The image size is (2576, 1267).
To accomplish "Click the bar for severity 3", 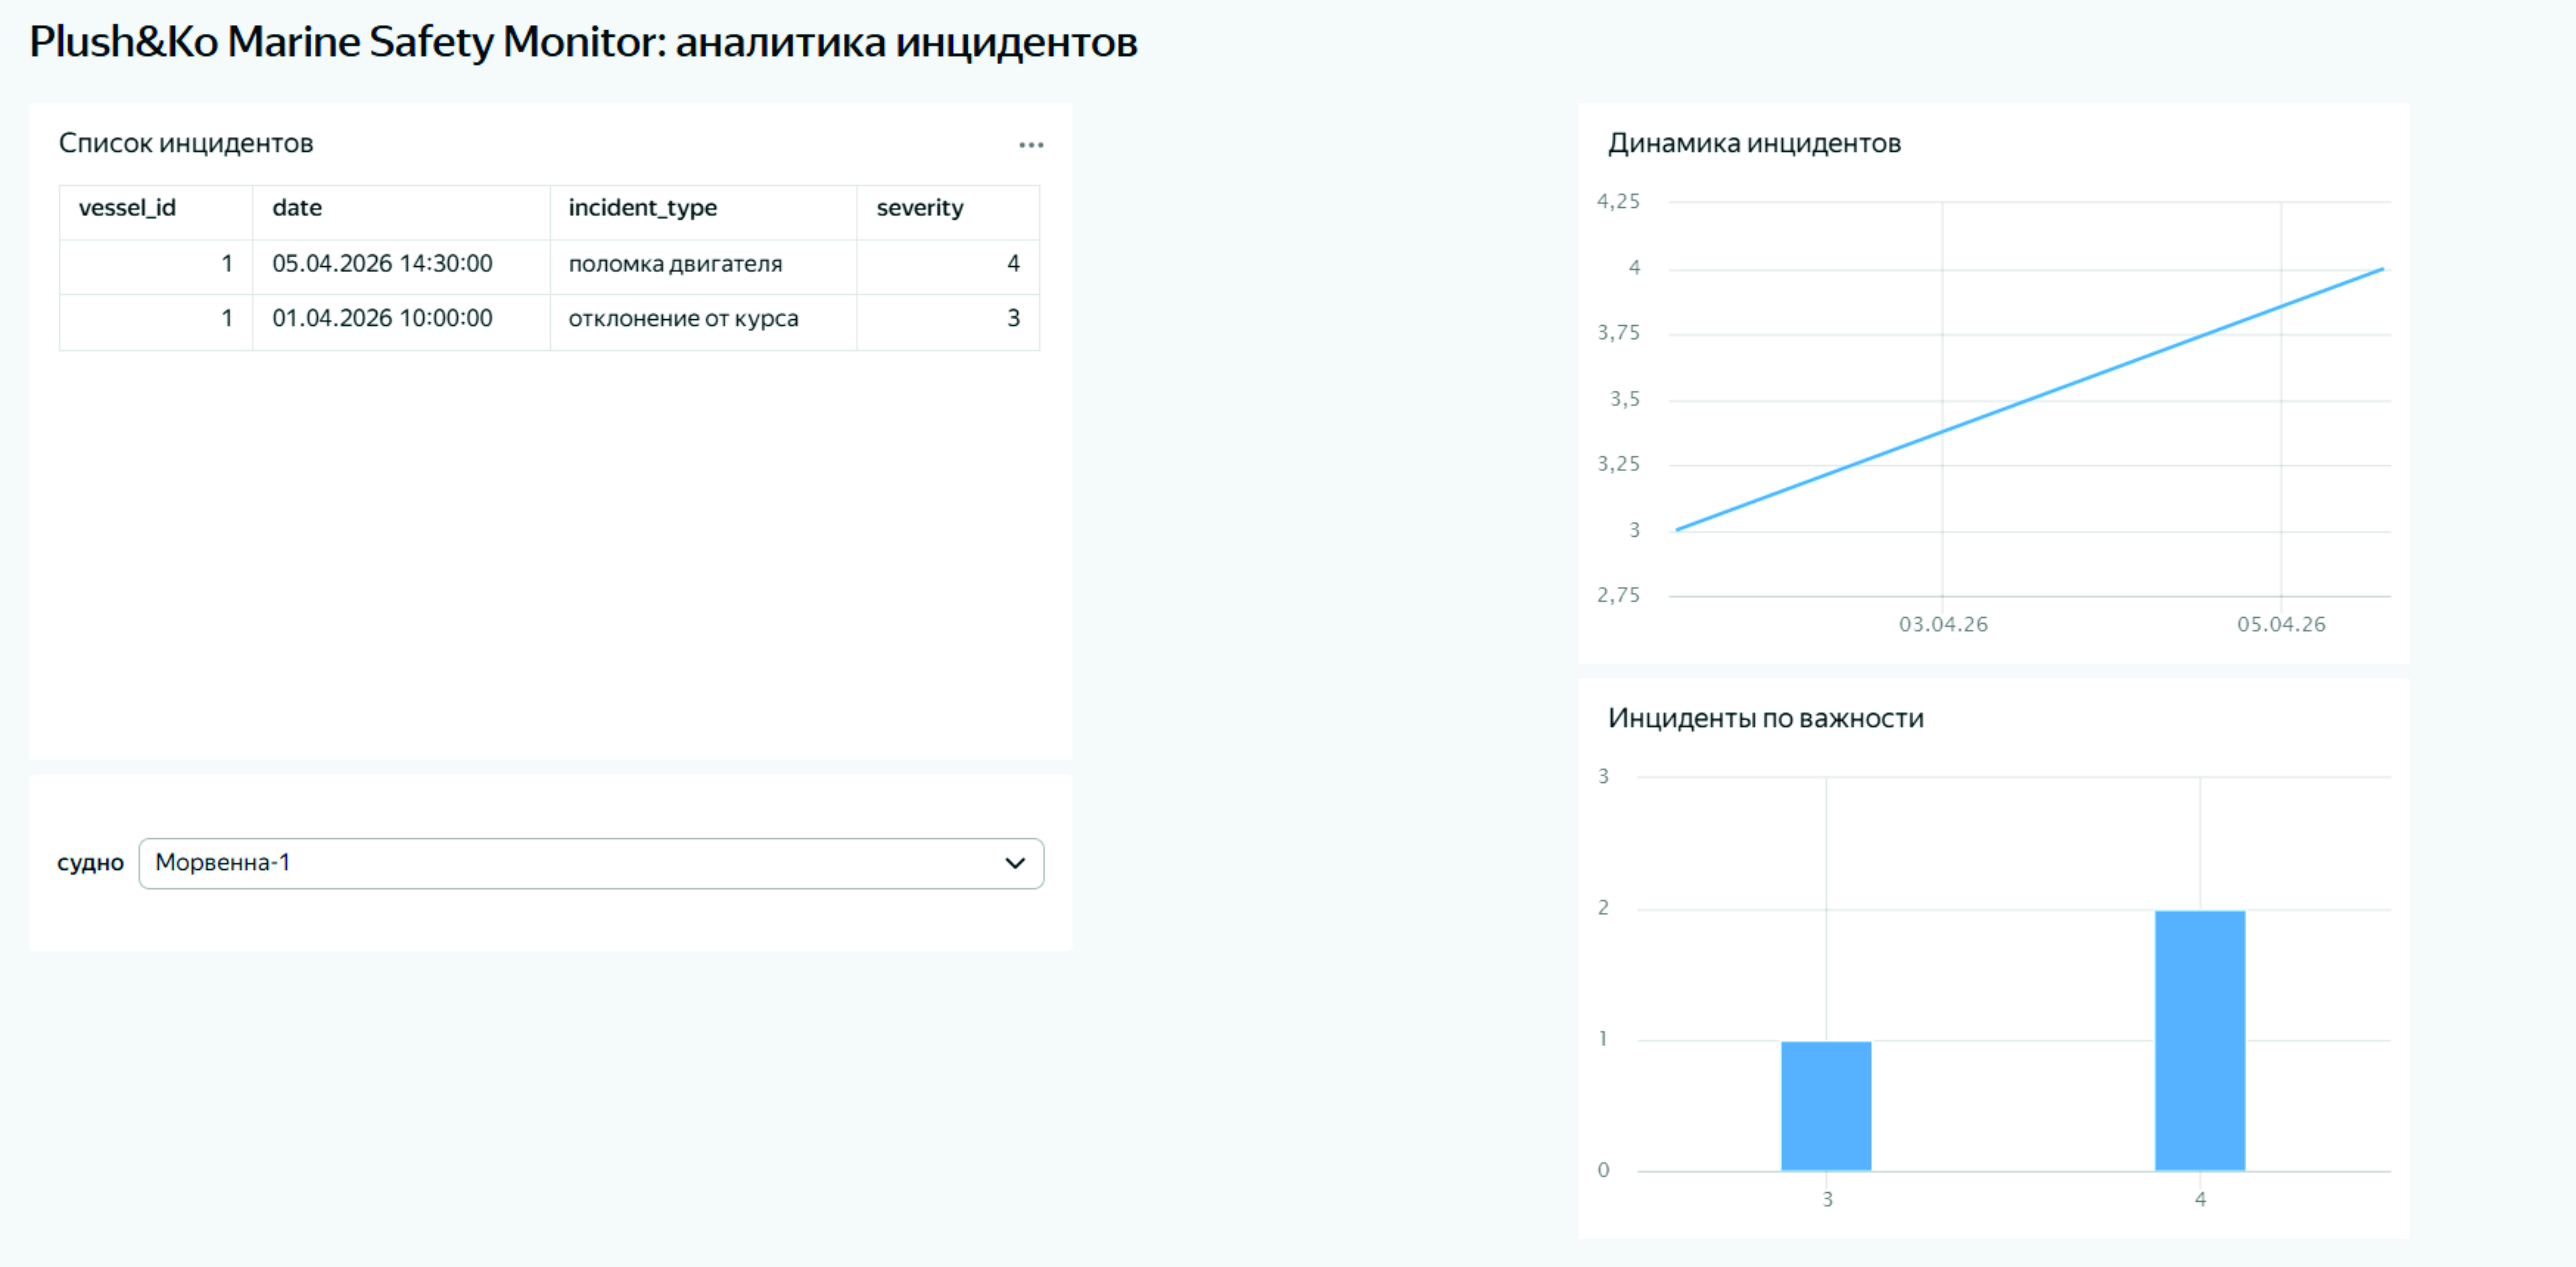I will point(1826,1106).
